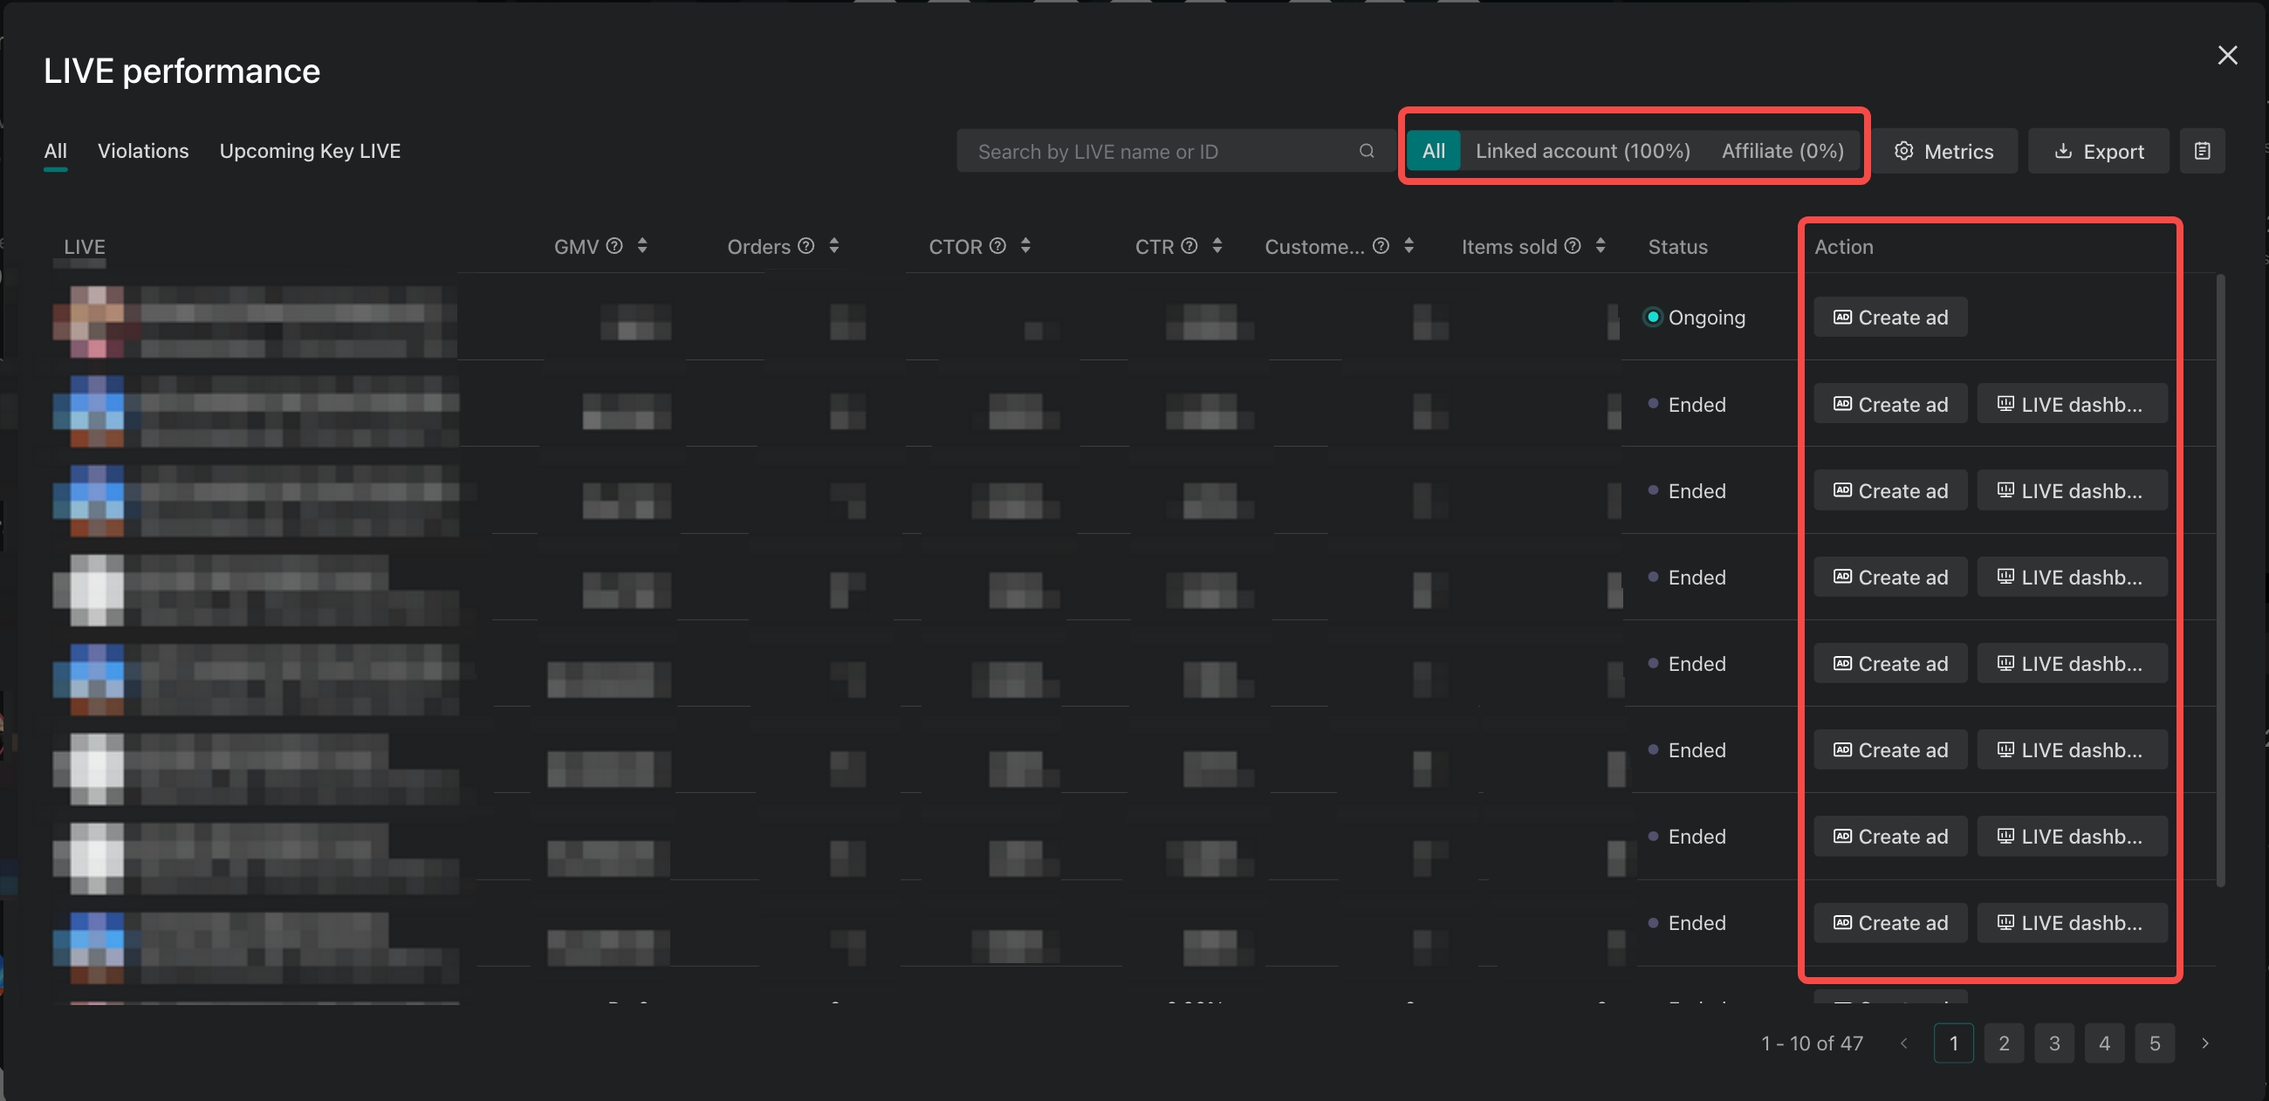
Task: Click the GMV help question-mark icon
Action: [x=614, y=246]
